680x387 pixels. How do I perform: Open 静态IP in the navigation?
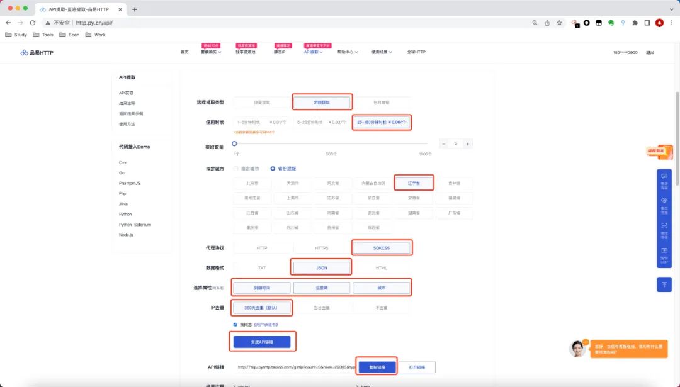coord(280,52)
